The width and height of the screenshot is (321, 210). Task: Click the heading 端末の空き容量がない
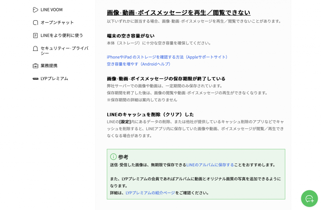(131, 36)
